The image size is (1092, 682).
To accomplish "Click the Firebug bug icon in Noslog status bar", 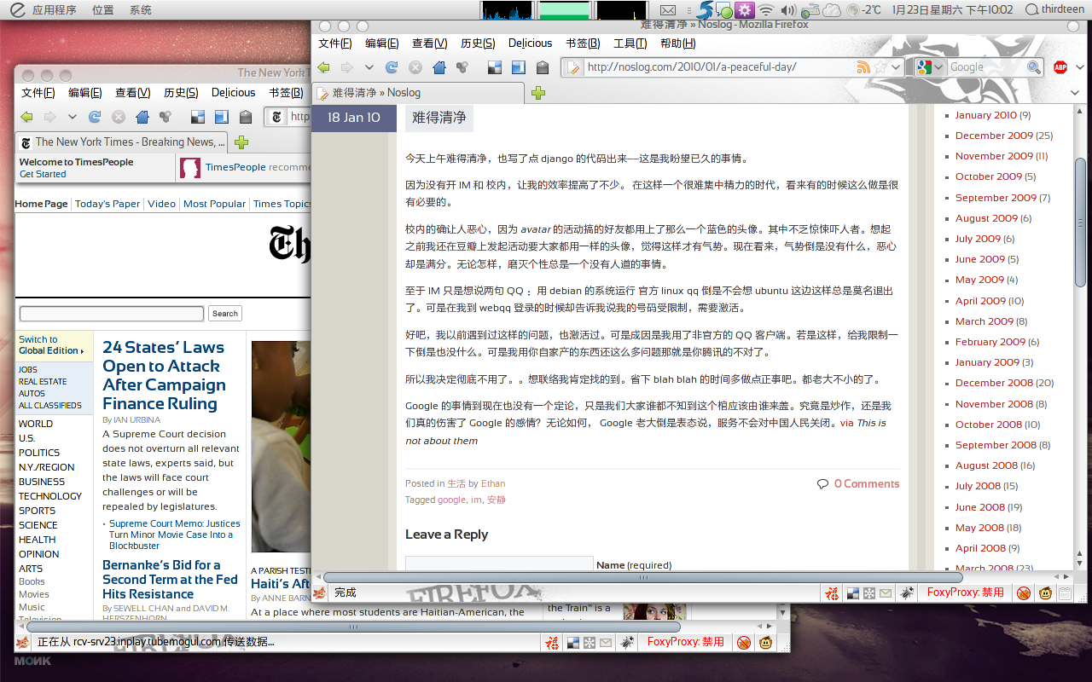I will pyautogui.click(x=906, y=592).
